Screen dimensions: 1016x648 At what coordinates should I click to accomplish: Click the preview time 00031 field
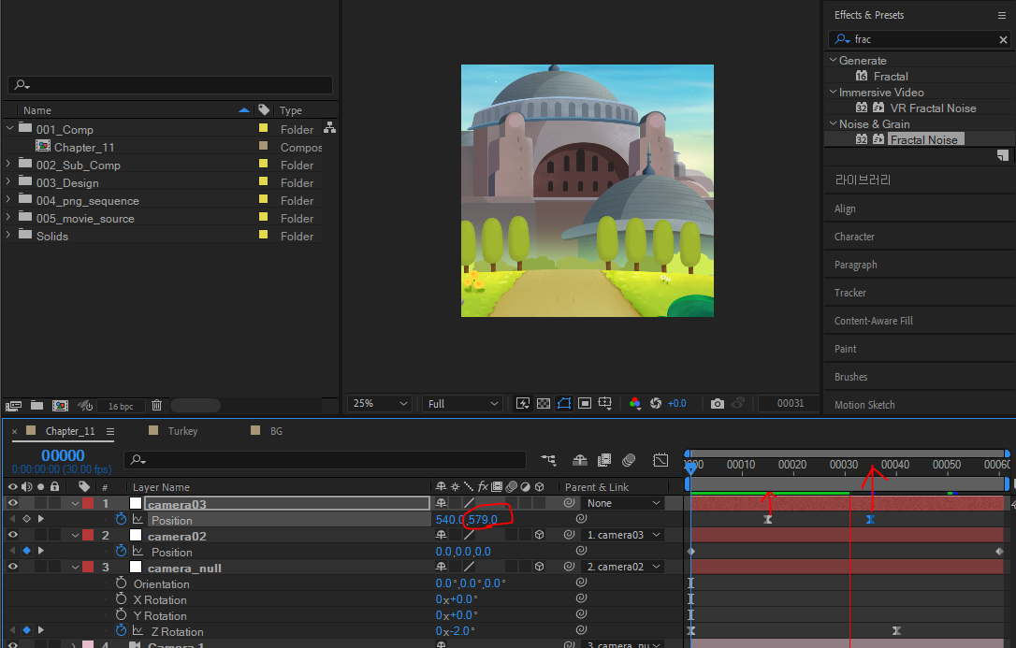click(x=790, y=403)
